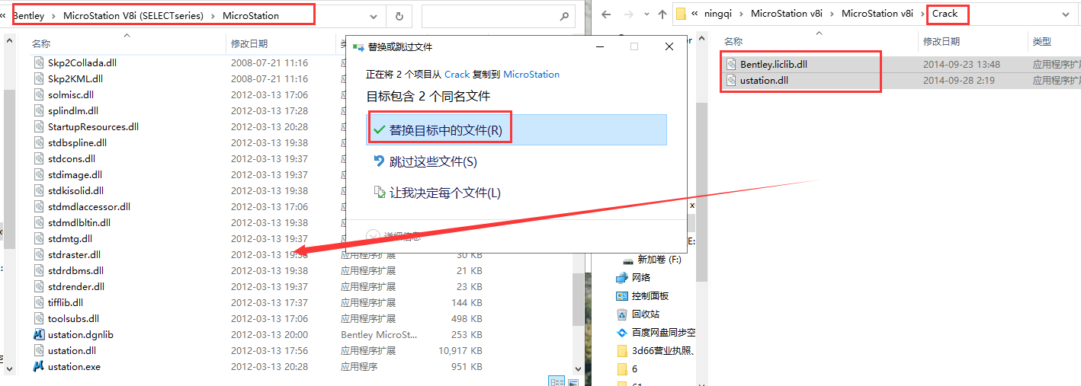Image resolution: width=1081 pixels, height=386 pixels.
Task: Open New Volume (F:) drive in the navigation pane
Action: (x=653, y=260)
